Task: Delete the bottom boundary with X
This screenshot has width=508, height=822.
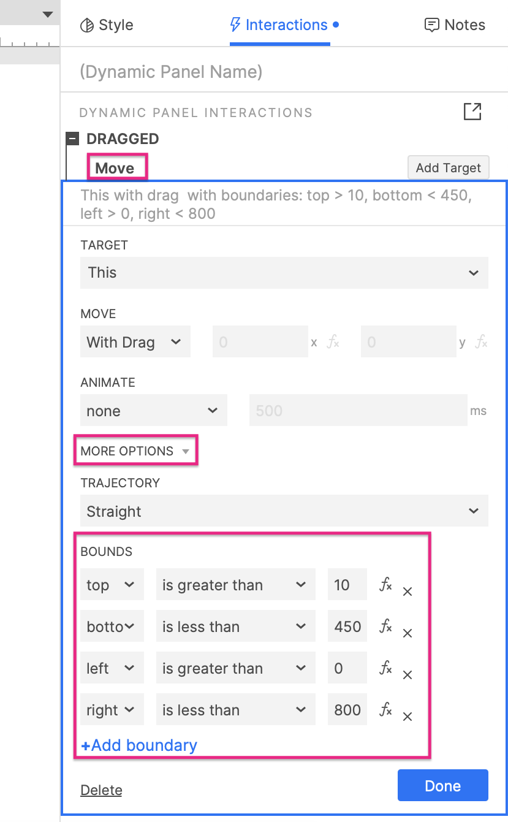Action: pos(407,634)
